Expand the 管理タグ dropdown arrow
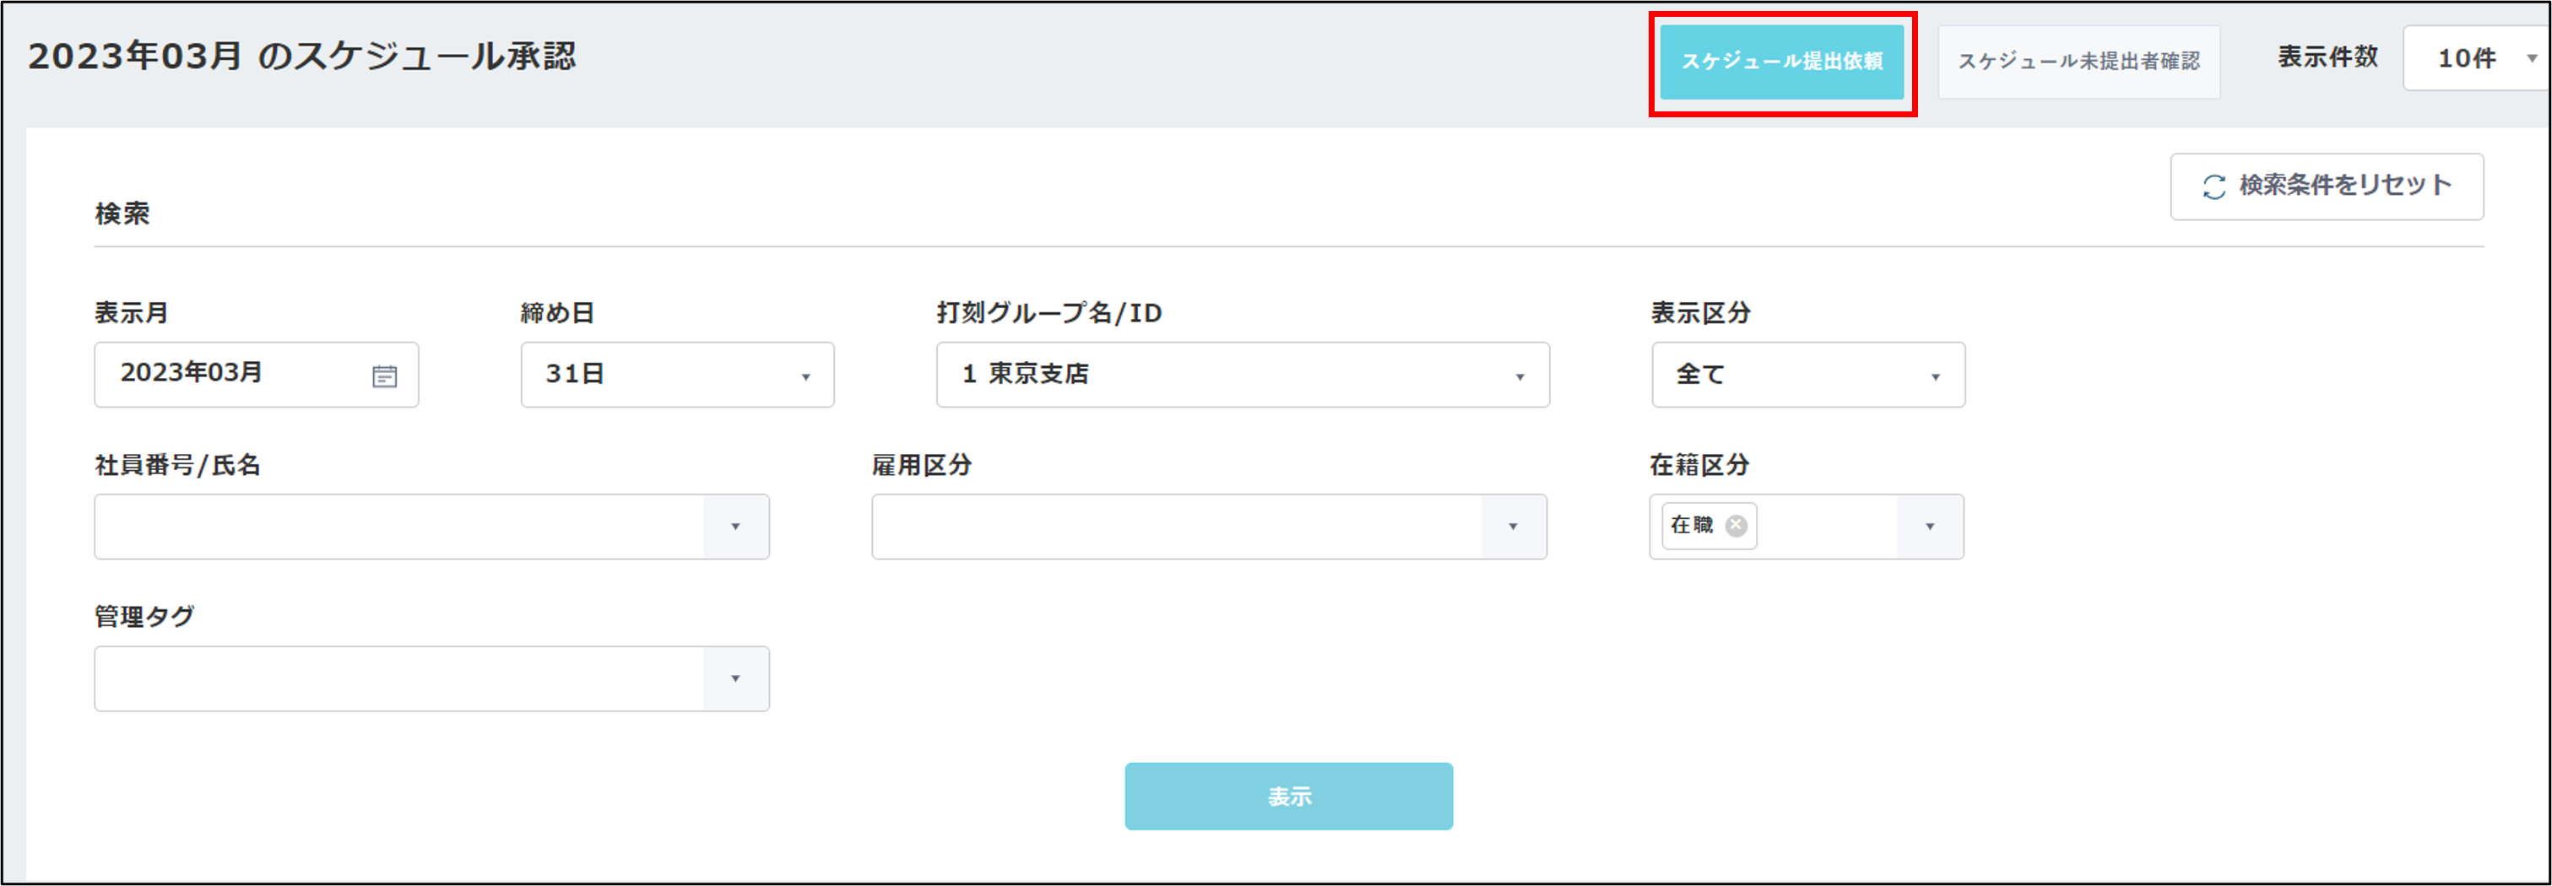This screenshot has height=886, width=2552. click(x=735, y=679)
